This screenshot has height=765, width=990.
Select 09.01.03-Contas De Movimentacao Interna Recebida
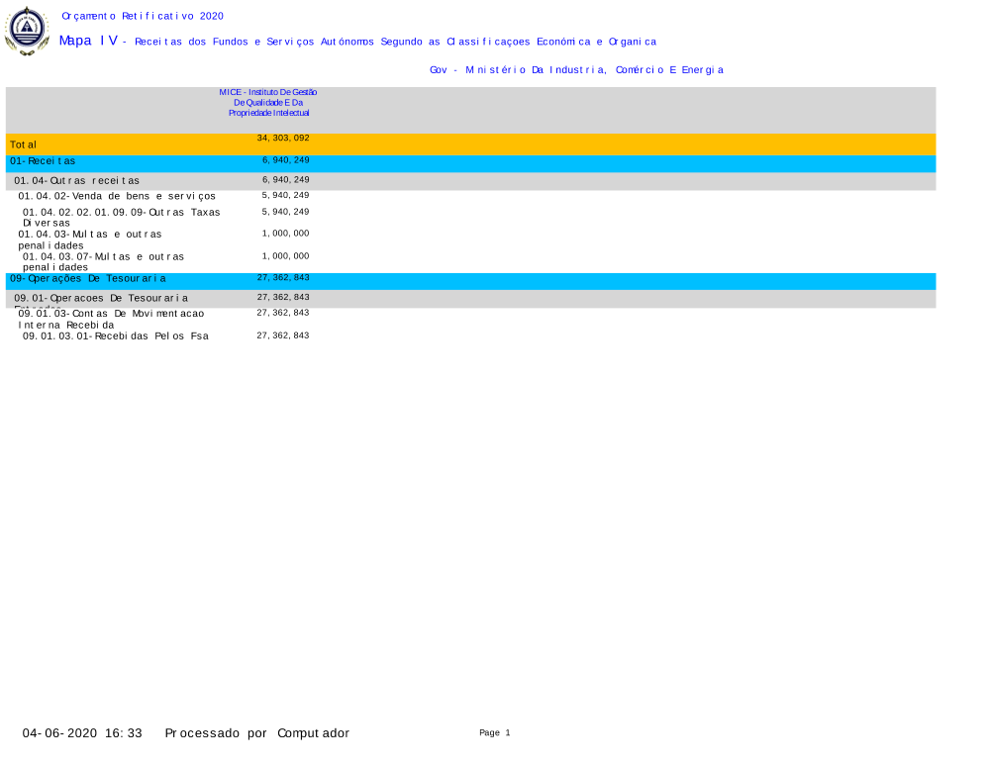tap(111, 318)
